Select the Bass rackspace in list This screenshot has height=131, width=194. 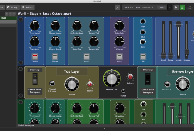[8, 18]
